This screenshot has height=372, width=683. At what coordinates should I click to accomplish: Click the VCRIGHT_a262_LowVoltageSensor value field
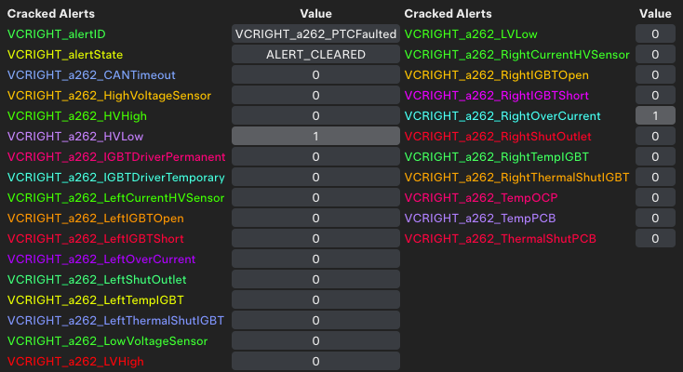[x=315, y=340]
